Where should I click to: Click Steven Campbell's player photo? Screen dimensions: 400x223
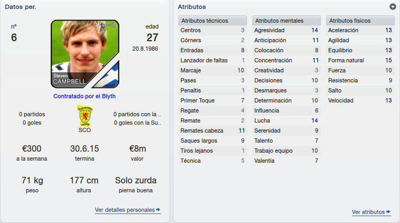pyautogui.click(x=85, y=54)
